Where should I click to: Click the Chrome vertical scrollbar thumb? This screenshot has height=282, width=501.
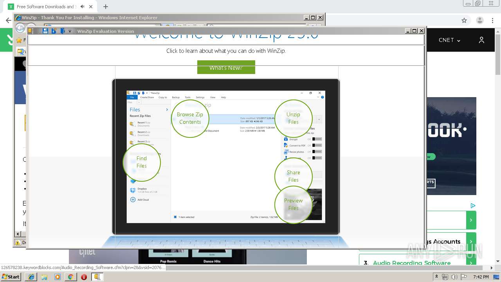(x=498, y=54)
